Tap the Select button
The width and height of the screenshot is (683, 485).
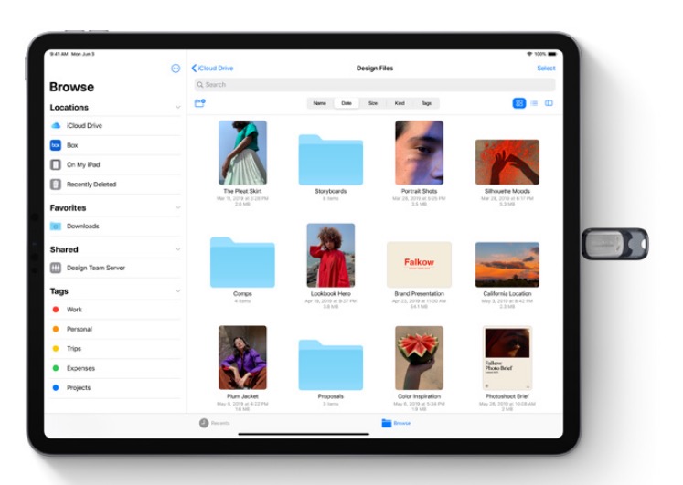(x=546, y=69)
